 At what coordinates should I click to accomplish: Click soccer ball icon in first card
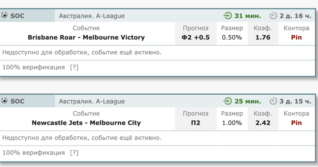click(x=5, y=15)
